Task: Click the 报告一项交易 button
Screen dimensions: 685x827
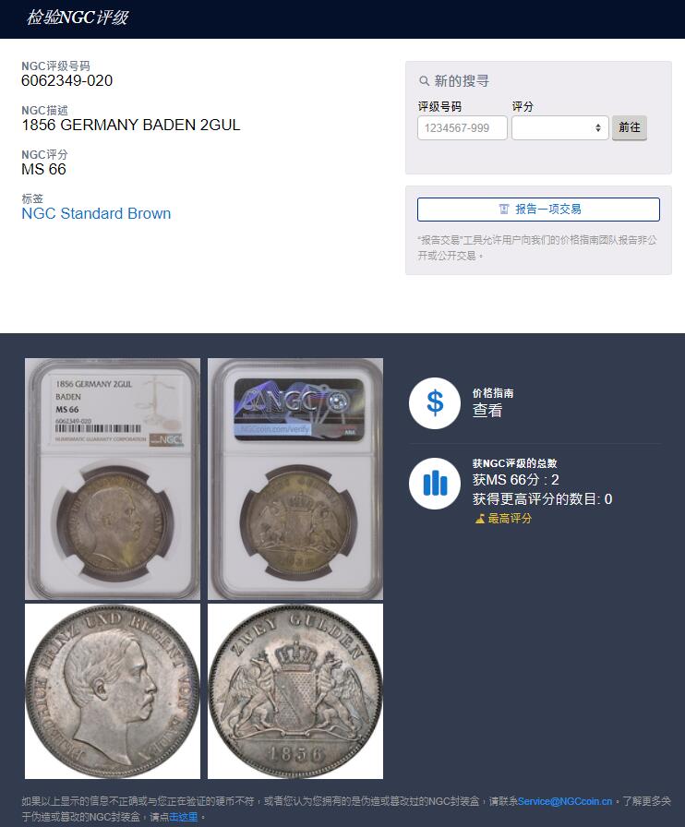Action: [x=538, y=210]
